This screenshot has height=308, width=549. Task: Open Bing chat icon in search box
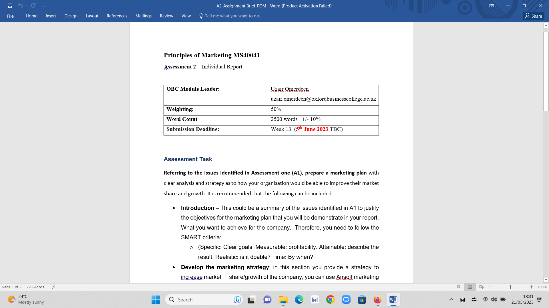(x=237, y=299)
